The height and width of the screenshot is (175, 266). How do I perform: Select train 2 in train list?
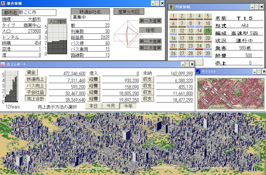tap(182, 17)
